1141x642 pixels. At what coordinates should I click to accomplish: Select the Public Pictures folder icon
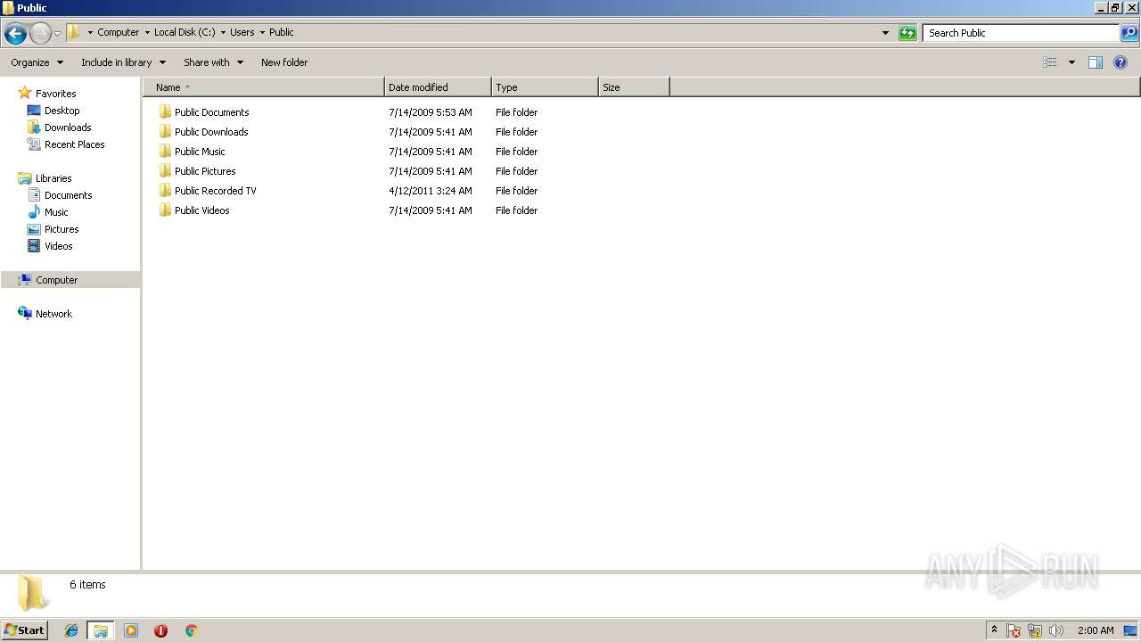[165, 171]
